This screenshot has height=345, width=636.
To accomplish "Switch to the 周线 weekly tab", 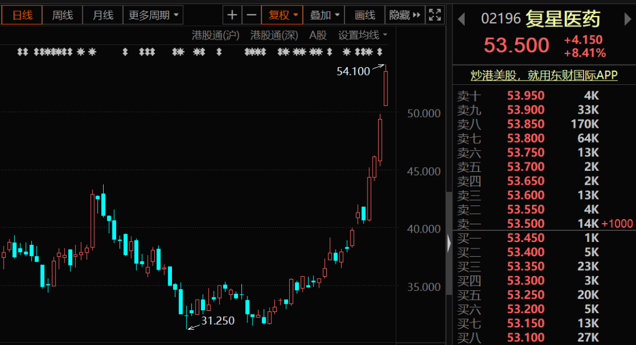I will pos(62,15).
